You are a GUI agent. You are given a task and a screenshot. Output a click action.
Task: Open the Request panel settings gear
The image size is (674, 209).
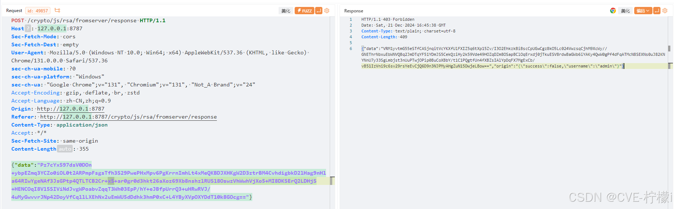(327, 11)
